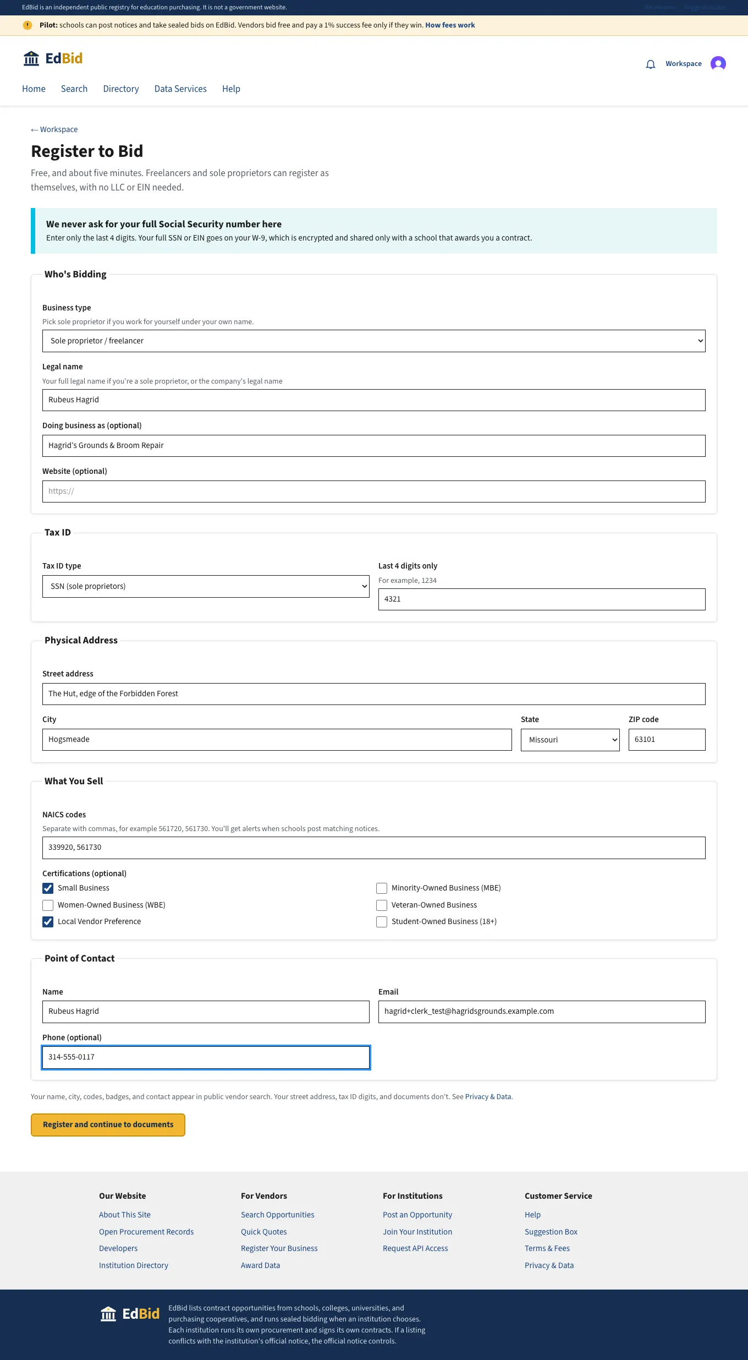Viewport: 748px width, 1360px height.
Task: Click the Email field
Action: tap(542, 1012)
